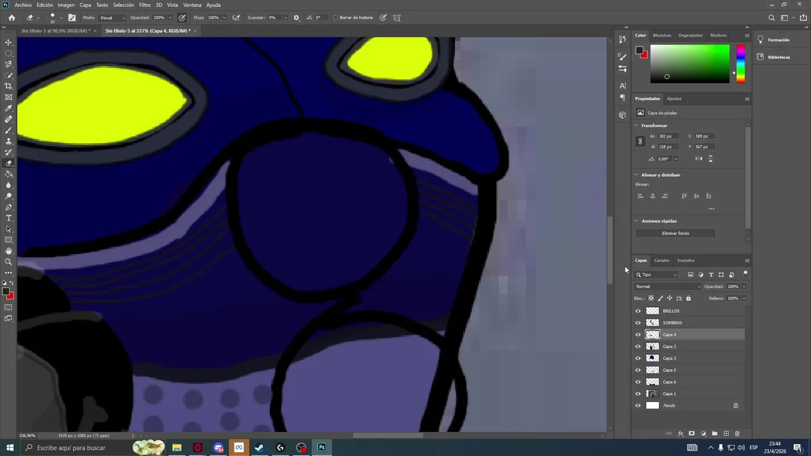Screen dimensions: 811x456
Task: Click the rotation angle input field
Action: 665,159
